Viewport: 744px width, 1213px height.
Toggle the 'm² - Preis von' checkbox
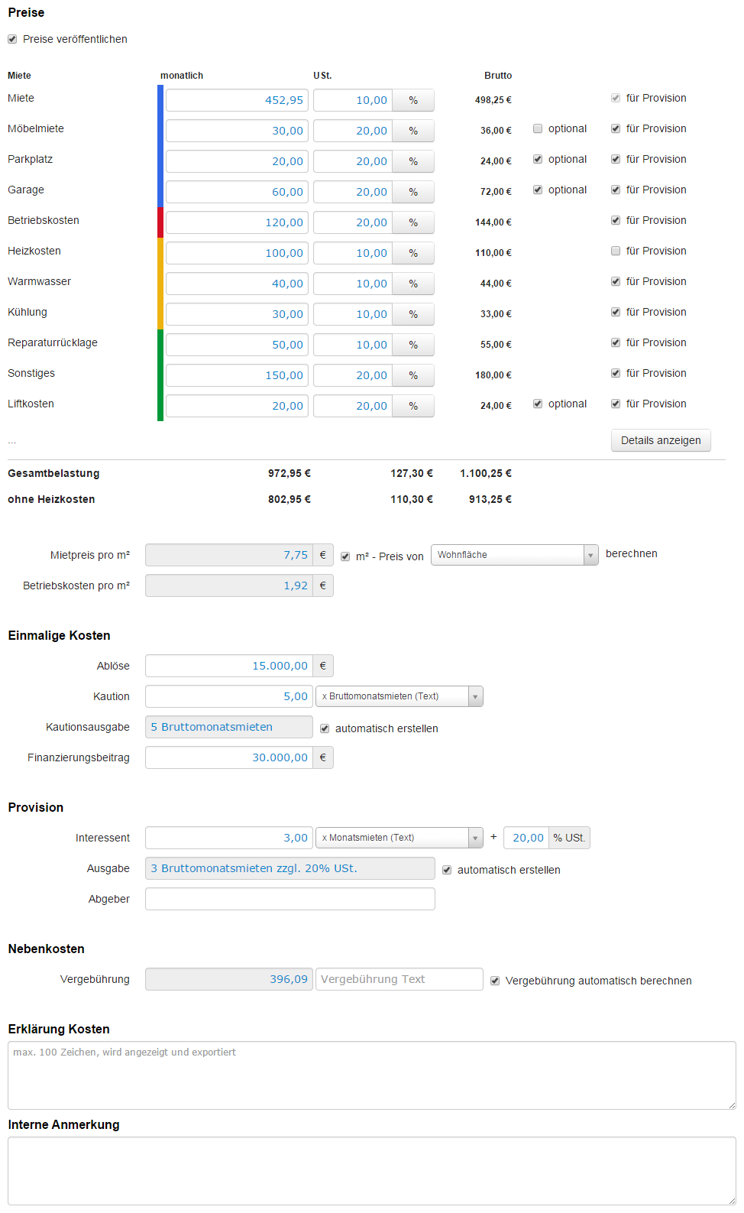pyautogui.click(x=345, y=556)
